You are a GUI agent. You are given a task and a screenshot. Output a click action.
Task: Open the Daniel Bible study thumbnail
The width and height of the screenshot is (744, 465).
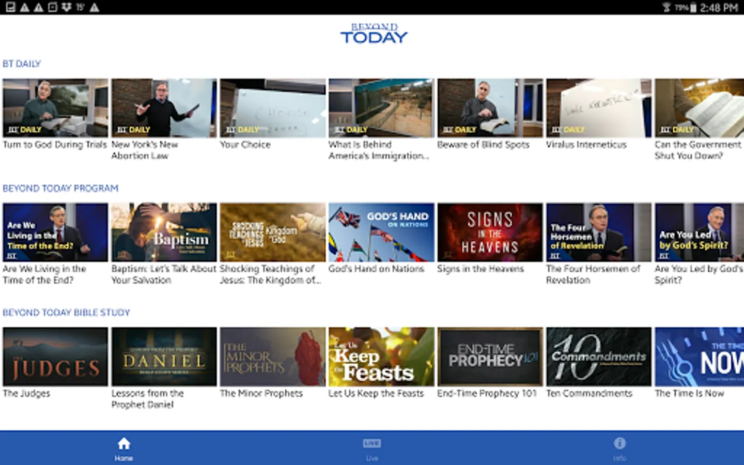click(164, 357)
